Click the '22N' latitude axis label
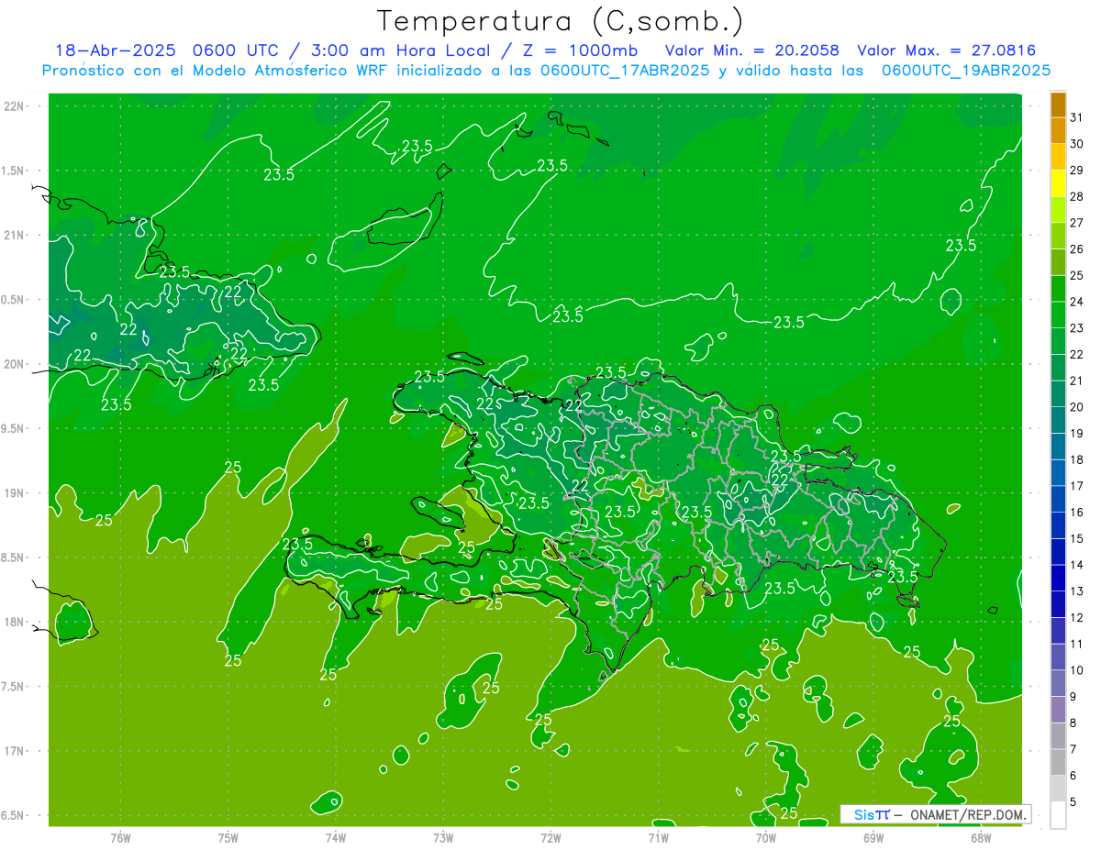The width and height of the screenshot is (1101, 850). [x=13, y=106]
